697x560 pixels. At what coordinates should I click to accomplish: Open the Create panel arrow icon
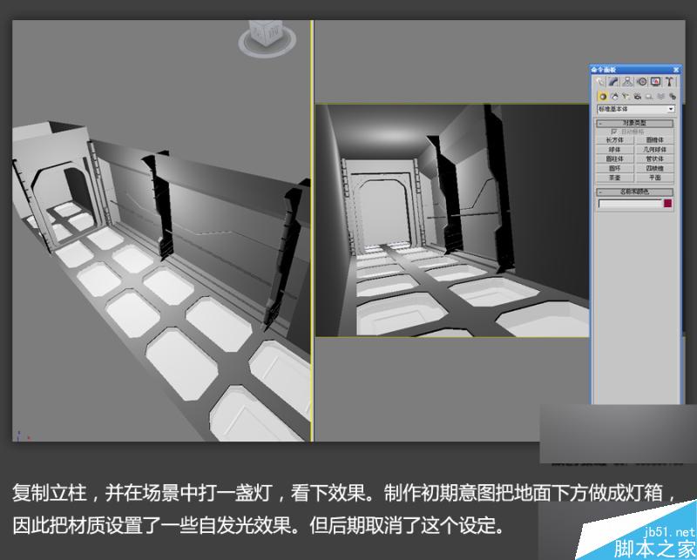[x=599, y=80]
